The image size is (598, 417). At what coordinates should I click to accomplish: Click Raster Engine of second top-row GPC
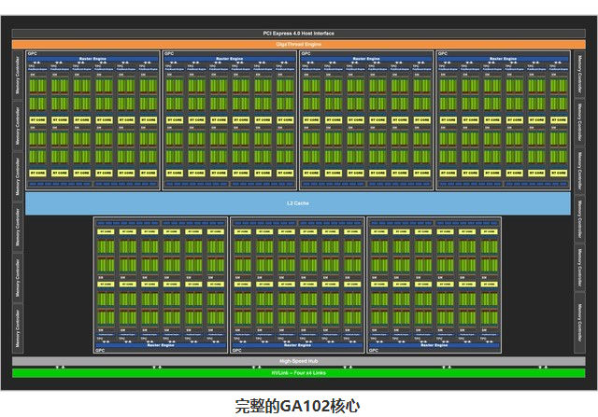[230, 58]
